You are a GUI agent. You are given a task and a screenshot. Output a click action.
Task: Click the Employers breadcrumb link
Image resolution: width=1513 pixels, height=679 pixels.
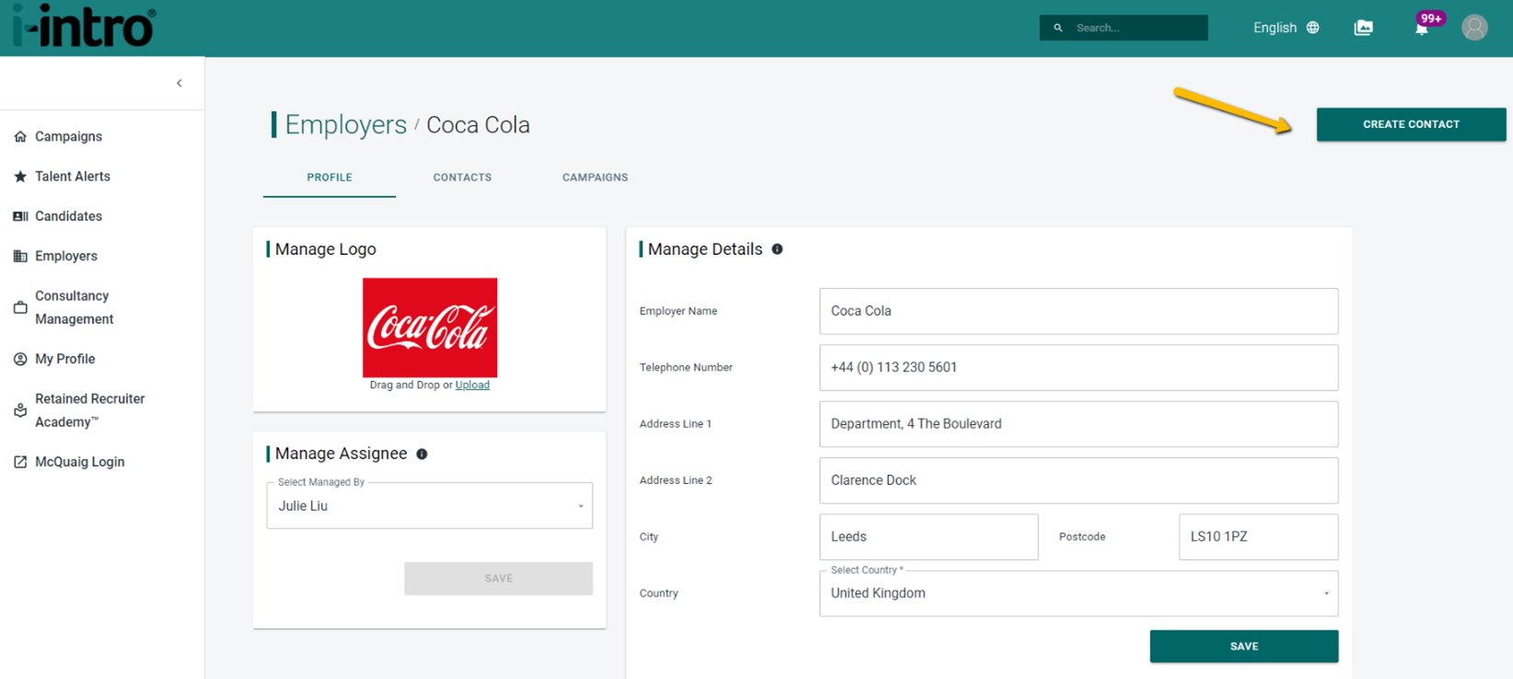(346, 124)
